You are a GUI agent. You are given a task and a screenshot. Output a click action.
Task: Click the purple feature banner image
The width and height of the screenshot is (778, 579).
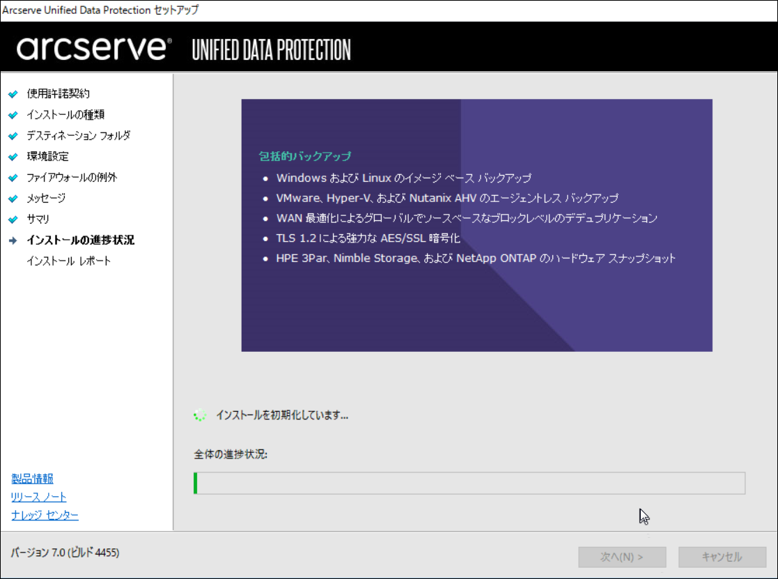[477, 225]
